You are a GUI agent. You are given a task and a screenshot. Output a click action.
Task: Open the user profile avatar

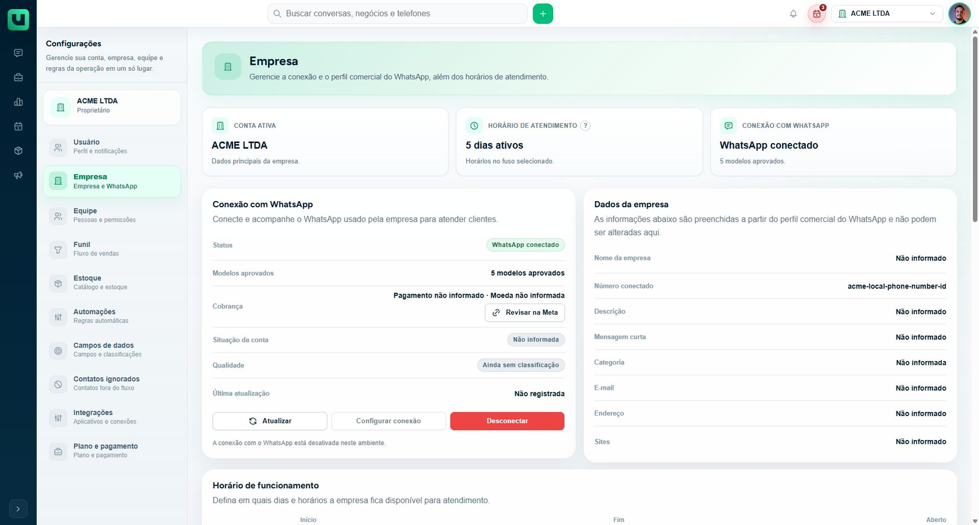point(959,13)
